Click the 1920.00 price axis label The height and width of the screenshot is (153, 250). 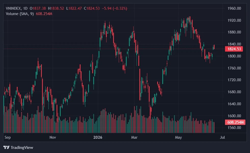click(234, 20)
